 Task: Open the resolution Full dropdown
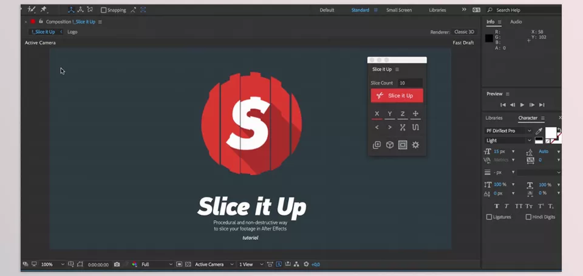157,264
